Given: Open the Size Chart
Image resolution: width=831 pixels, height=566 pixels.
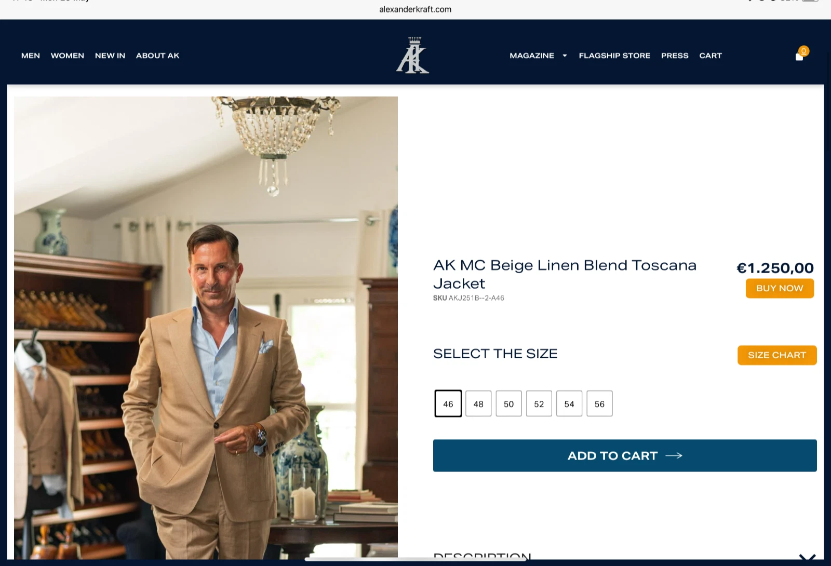Looking at the screenshot, I should point(777,355).
